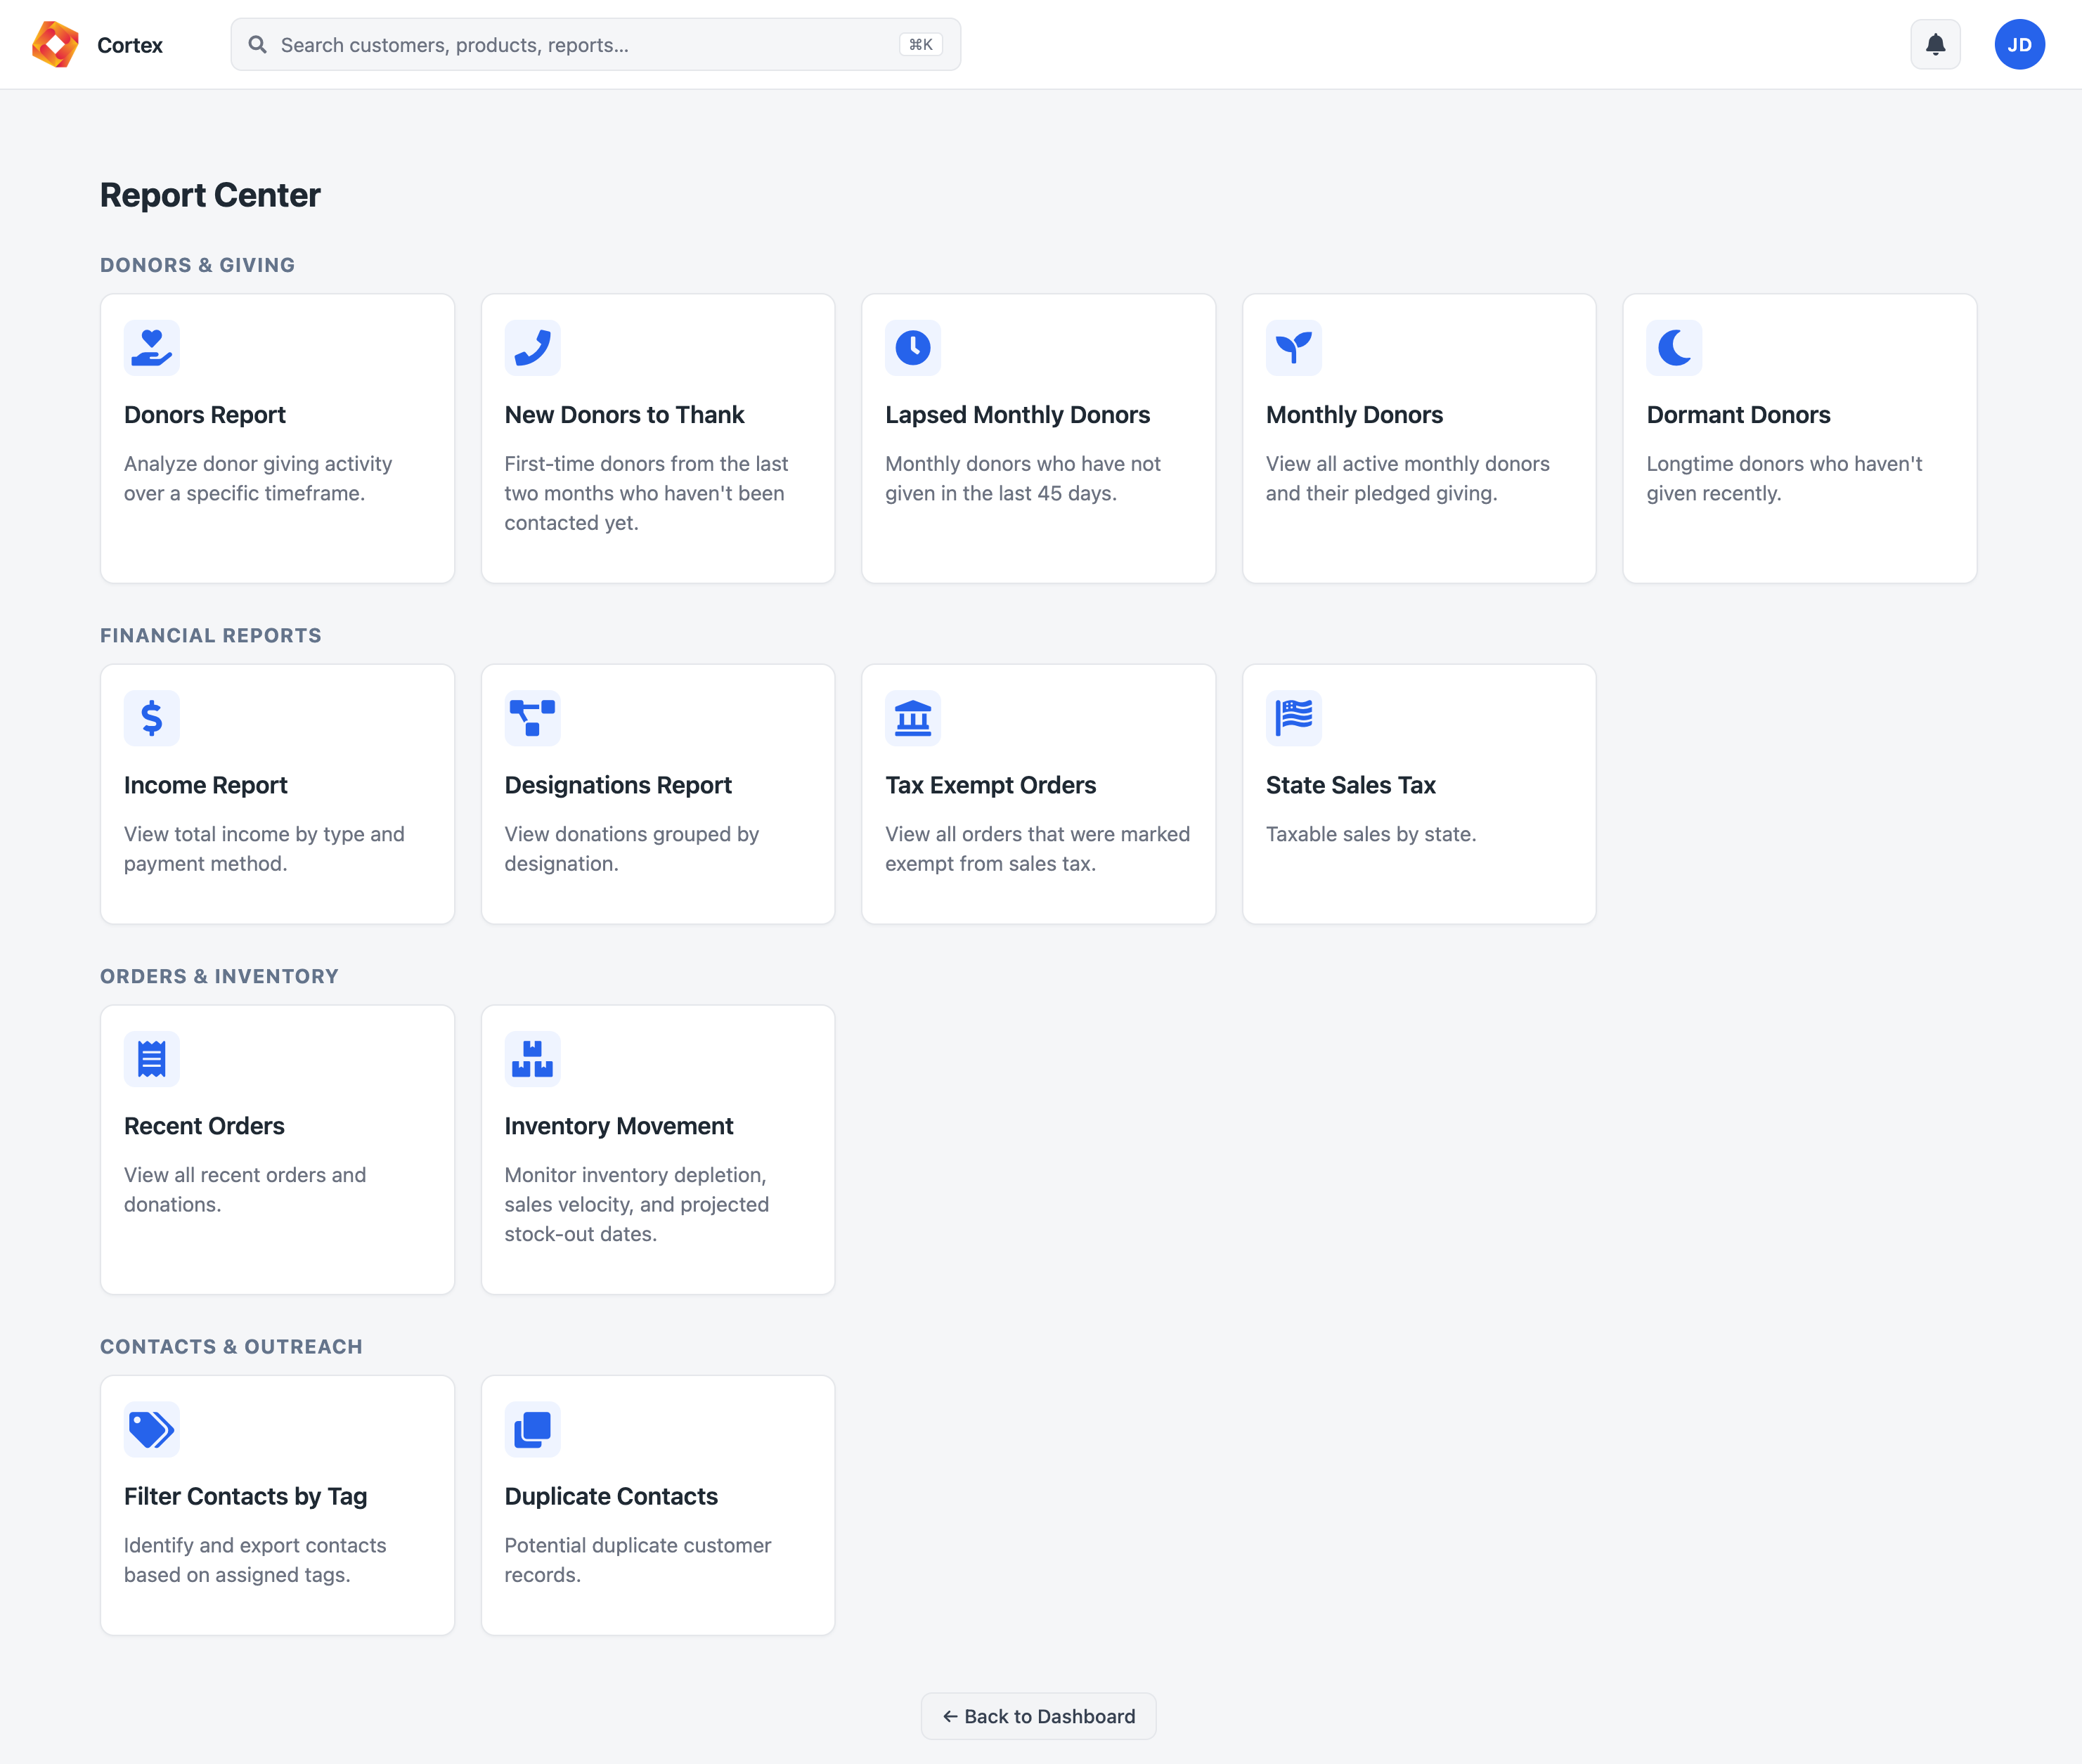This screenshot has height=1764, width=2082.
Task: Click the tags Filter Contacts icon
Action: pyautogui.click(x=152, y=1429)
